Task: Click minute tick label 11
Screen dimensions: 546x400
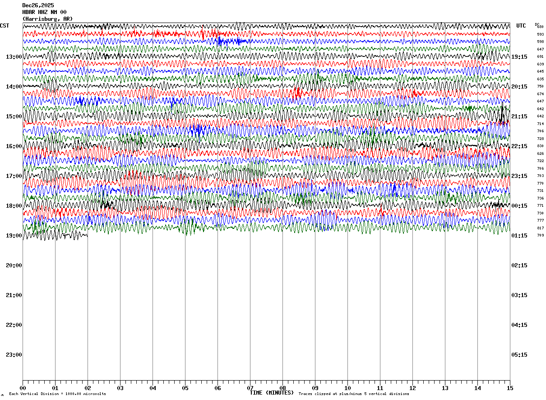Action: tap(380, 388)
